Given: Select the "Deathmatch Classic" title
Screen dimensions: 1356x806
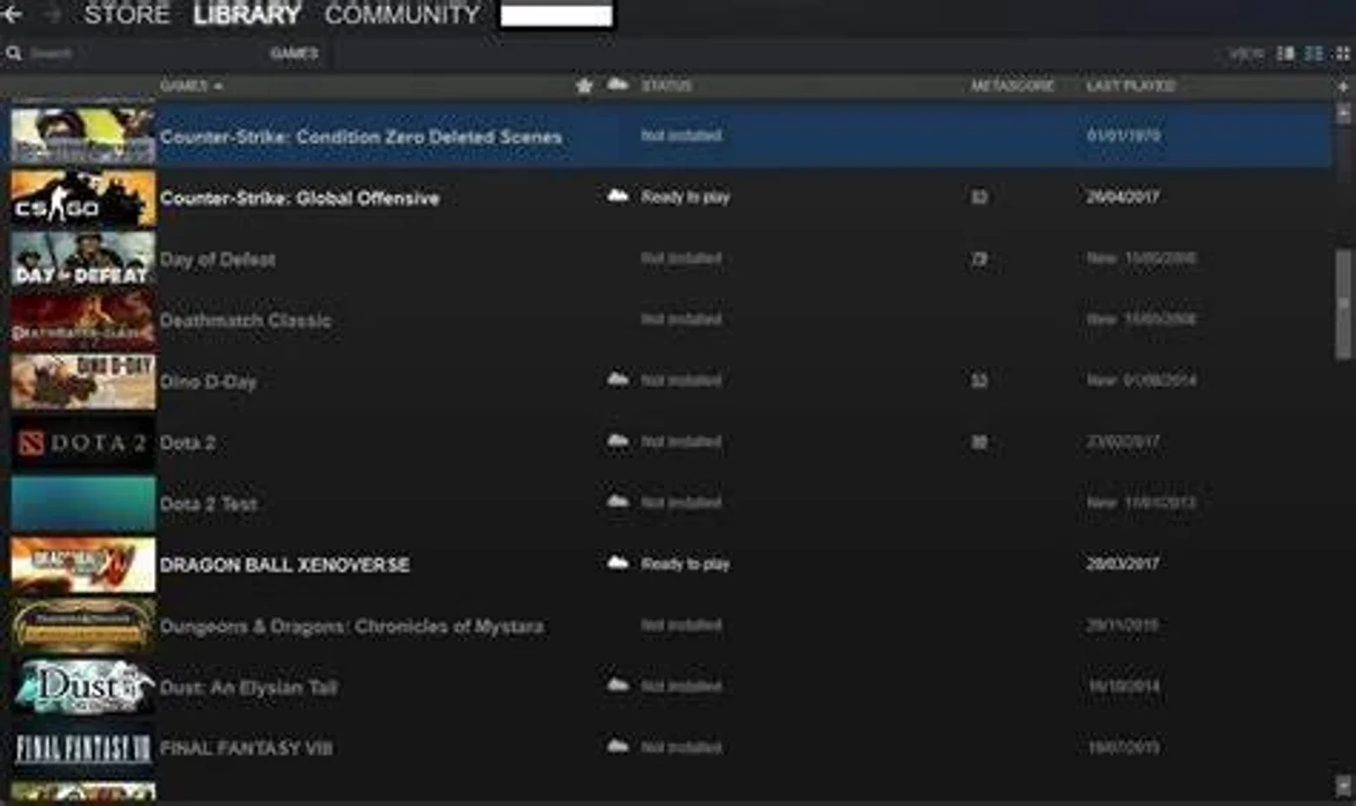Looking at the screenshot, I should point(245,320).
